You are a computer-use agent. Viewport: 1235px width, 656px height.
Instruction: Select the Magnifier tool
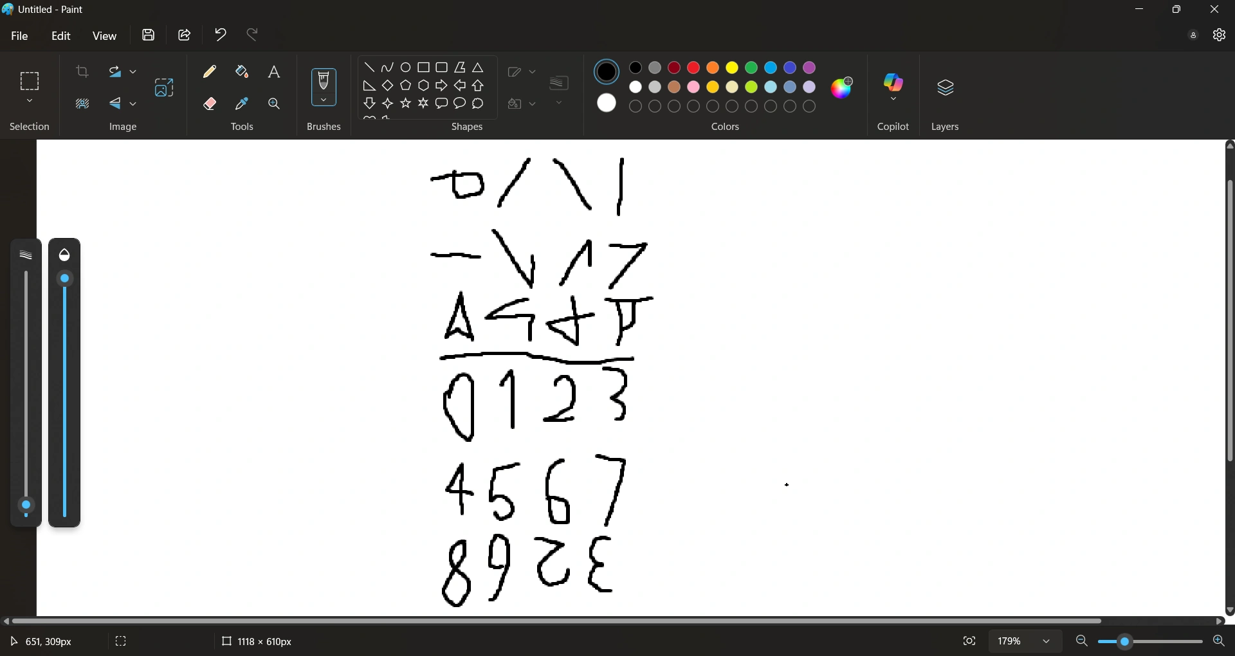coord(275,104)
